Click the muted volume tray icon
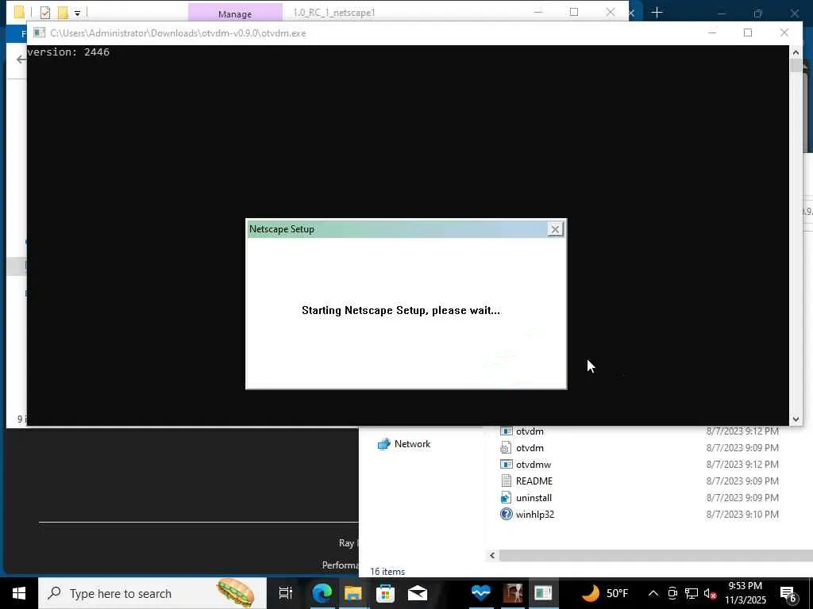The height and width of the screenshot is (609, 813). click(x=710, y=593)
